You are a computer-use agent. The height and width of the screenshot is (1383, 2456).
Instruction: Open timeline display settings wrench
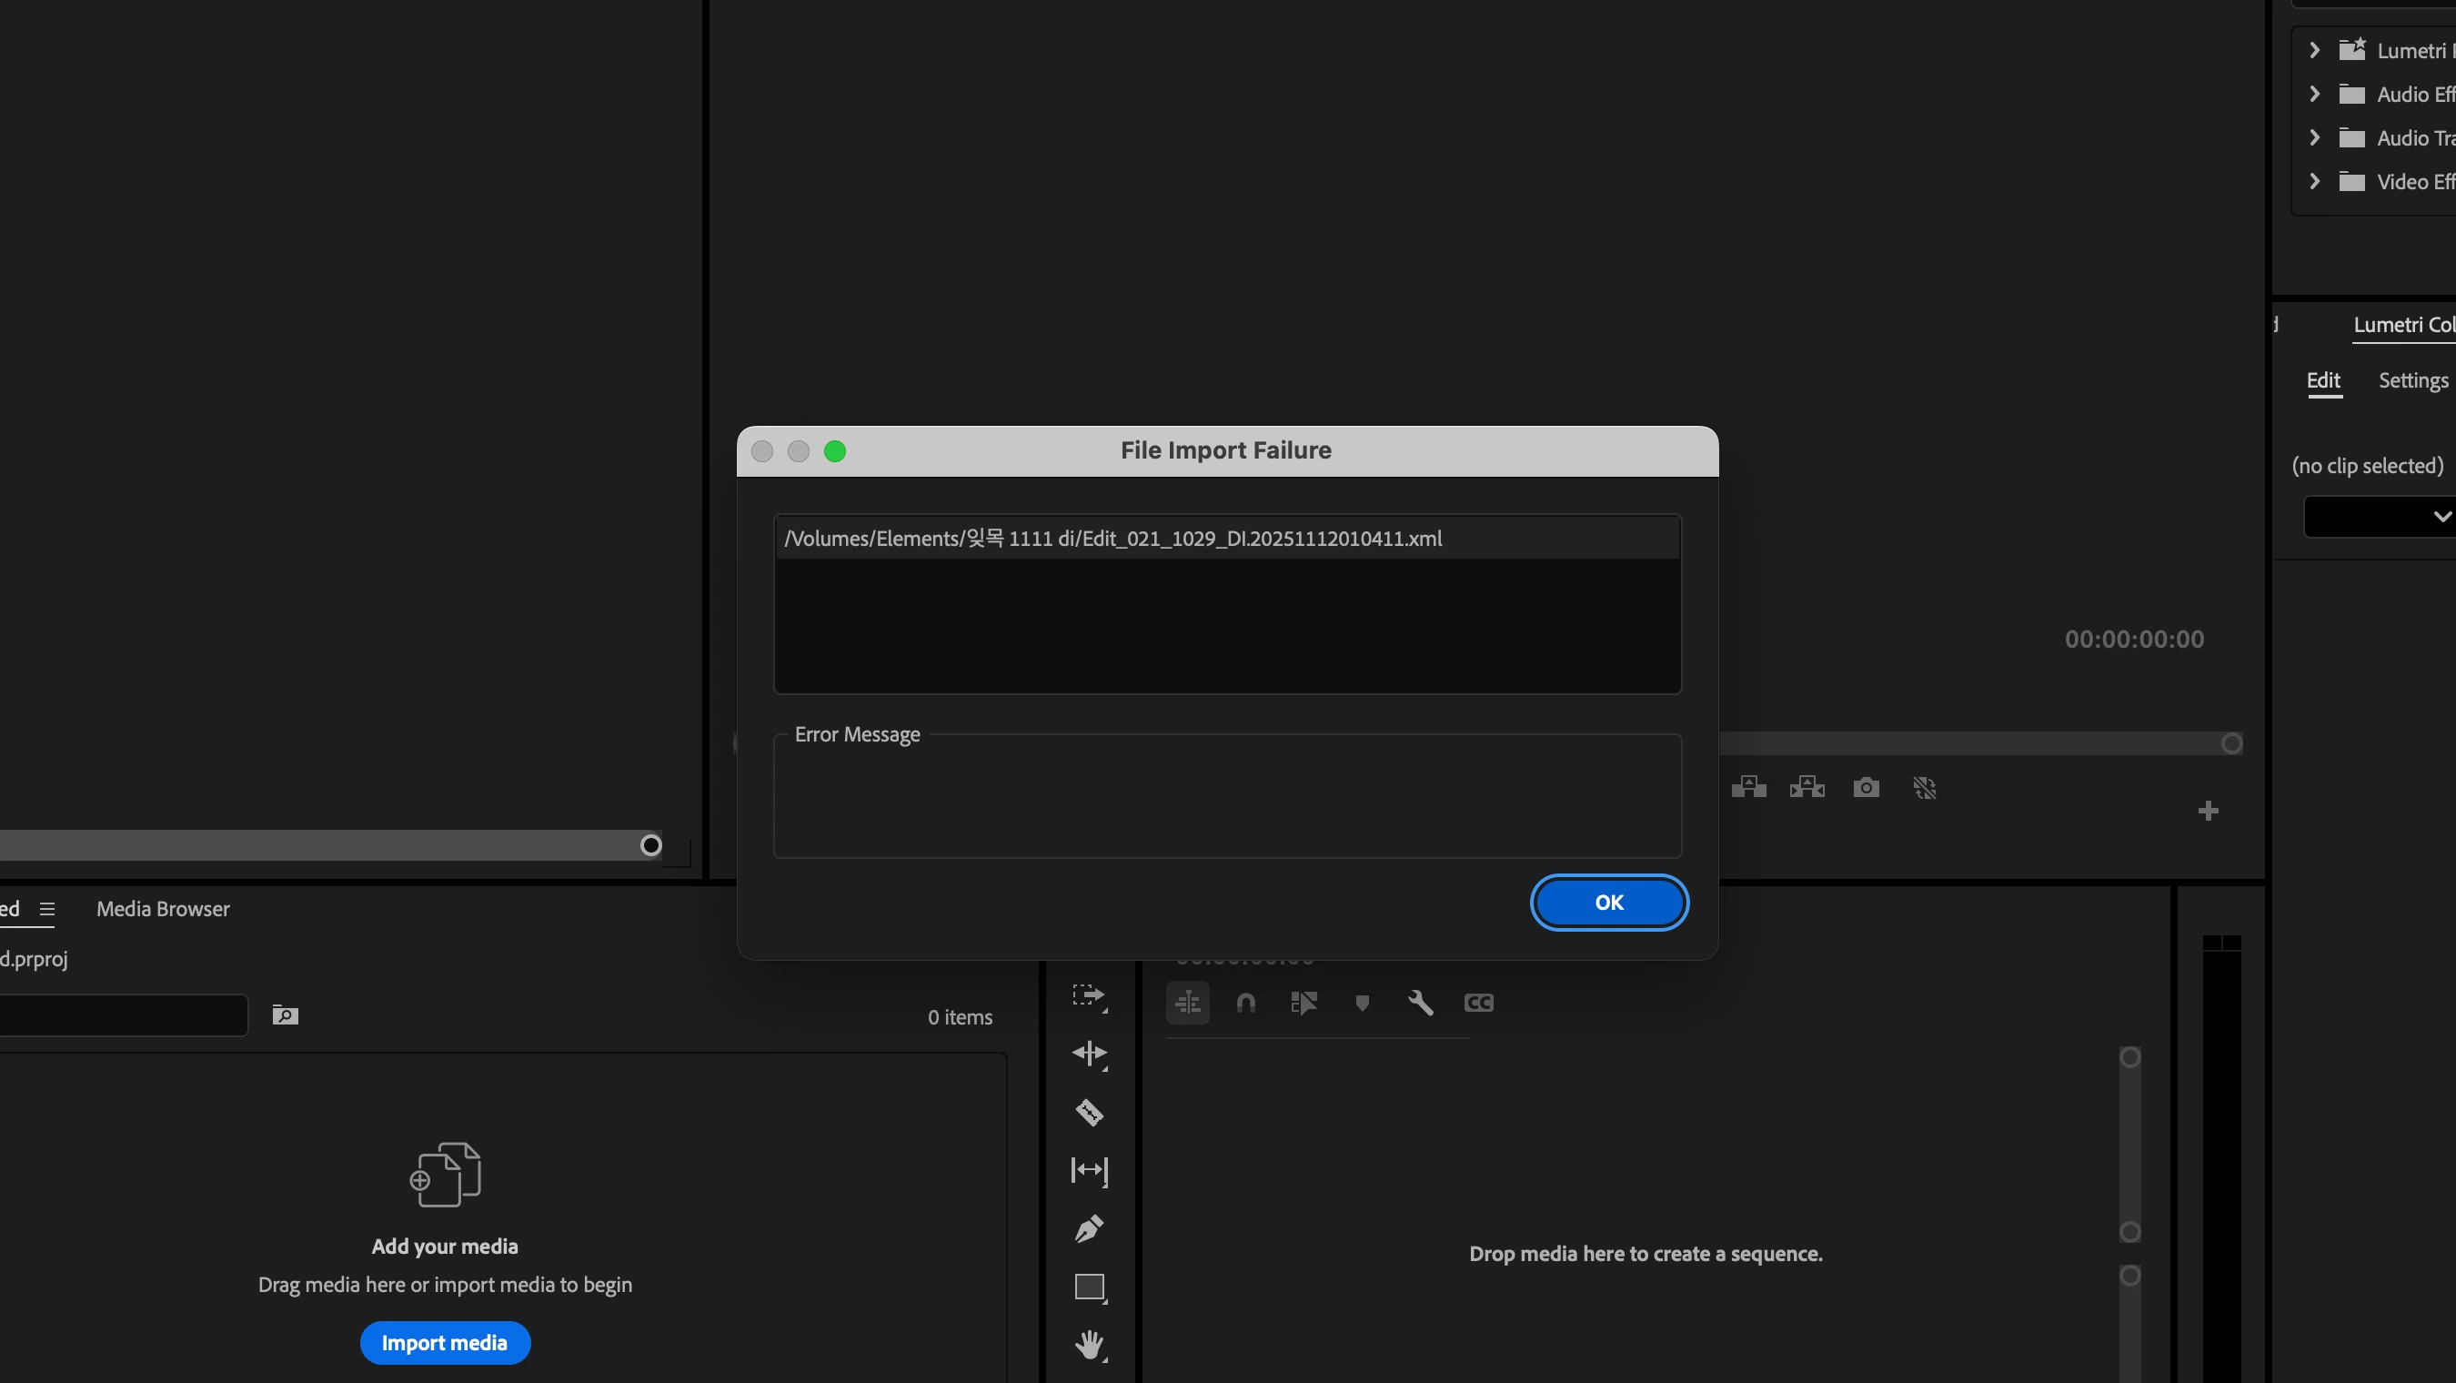[x=1421, y=1003]
